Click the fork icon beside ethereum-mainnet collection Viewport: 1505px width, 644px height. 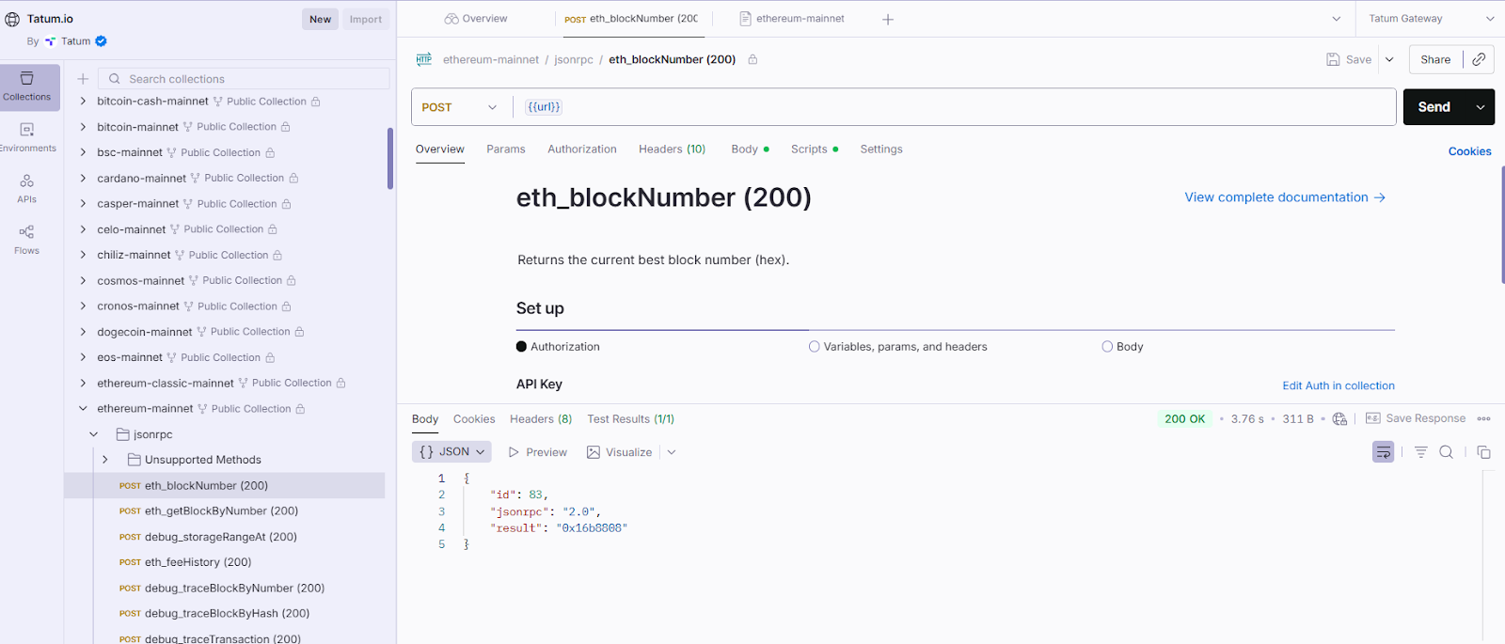202,409
